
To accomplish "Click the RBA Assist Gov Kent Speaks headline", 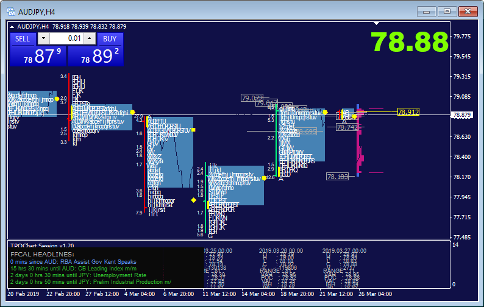I will [x=73, y=262].
